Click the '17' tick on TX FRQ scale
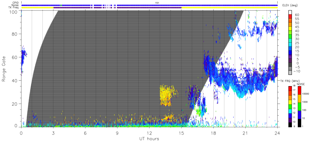Image resolution: width=312 pixels, height=144 pixels. (x=294, y=90)
